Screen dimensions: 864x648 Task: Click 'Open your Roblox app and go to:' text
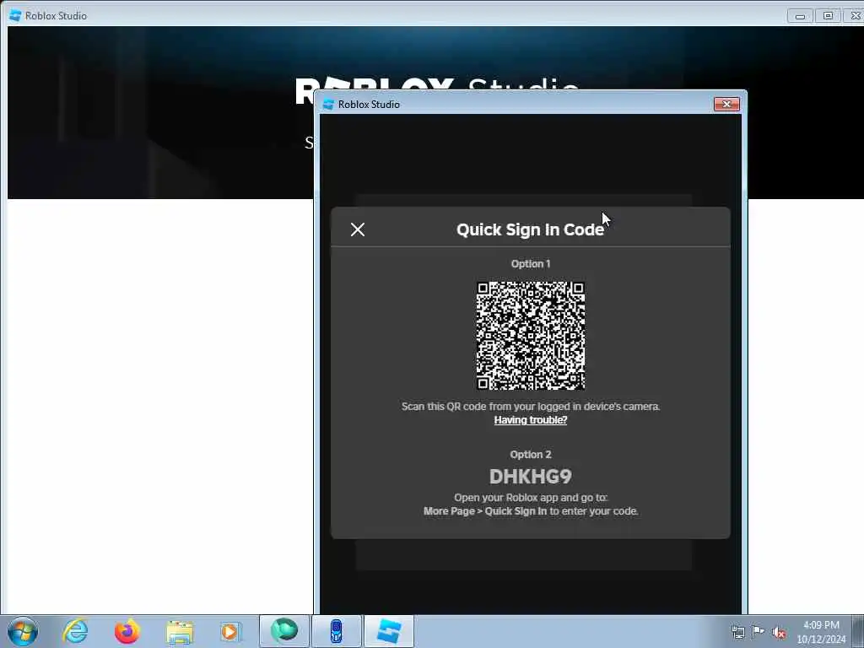[x=530, y=498]
